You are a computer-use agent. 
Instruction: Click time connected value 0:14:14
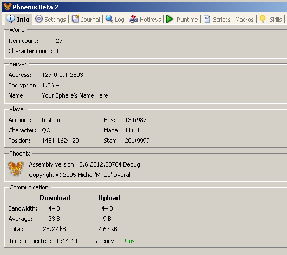click(x=67, y=241)
